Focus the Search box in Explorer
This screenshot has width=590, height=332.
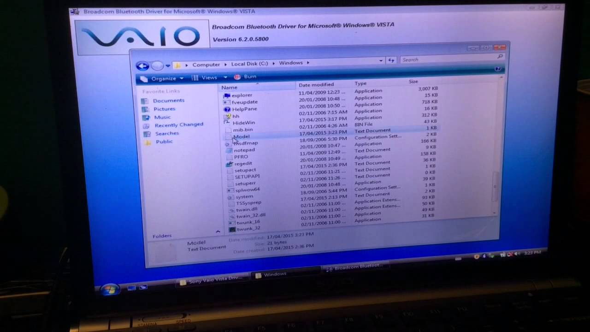pyautogui.click(x=452, y=59)
